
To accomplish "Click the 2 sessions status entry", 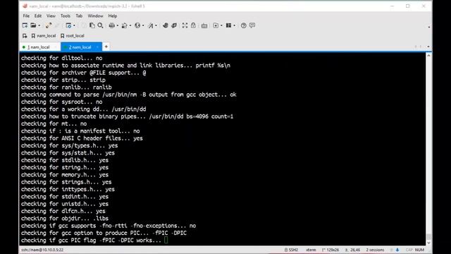I will coord(375,250).
